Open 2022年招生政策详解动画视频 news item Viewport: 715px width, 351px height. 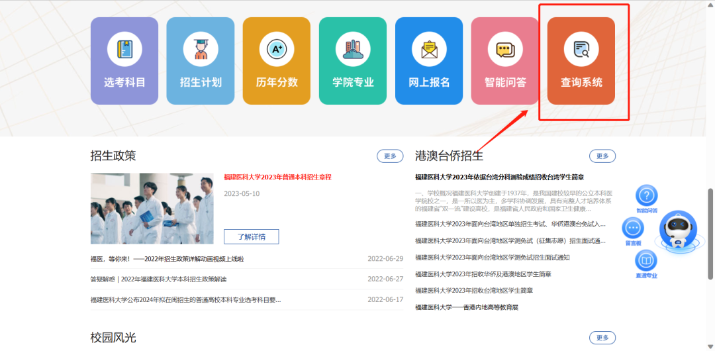167,259
